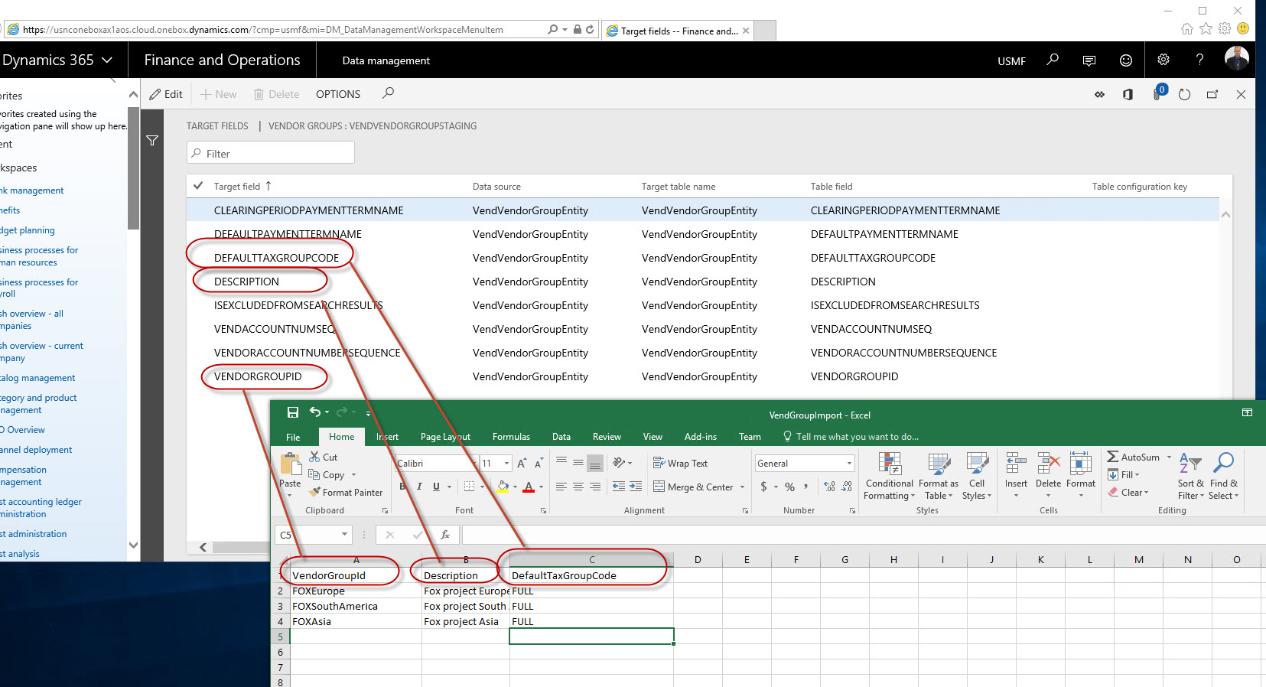
Task: Open the OPTIONS menu in action pane
Action: pos(337,94)
